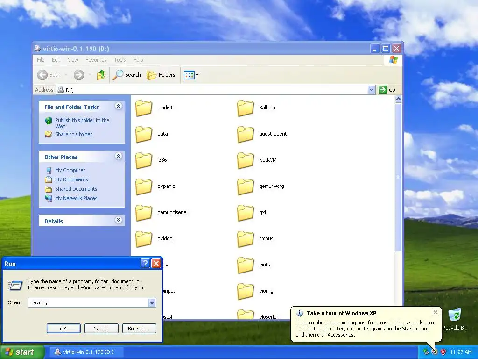
Task: Click the taskbar clock showing 11:27 AM
Action: (x=461, y=352)
